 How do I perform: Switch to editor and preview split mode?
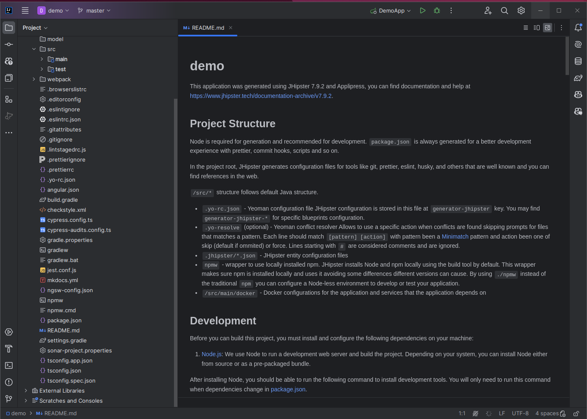point(537,28)
